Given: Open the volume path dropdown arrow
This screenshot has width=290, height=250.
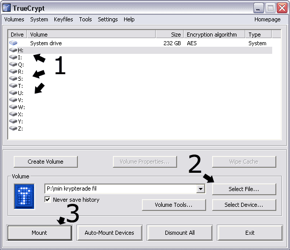Looking at the screenshot, I should [200, 189].
